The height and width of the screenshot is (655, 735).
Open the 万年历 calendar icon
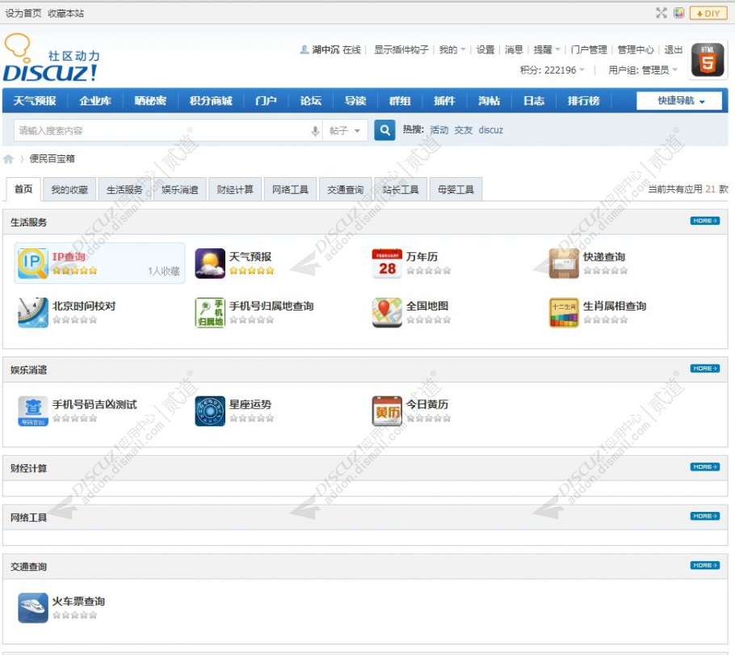click(386, 261)
